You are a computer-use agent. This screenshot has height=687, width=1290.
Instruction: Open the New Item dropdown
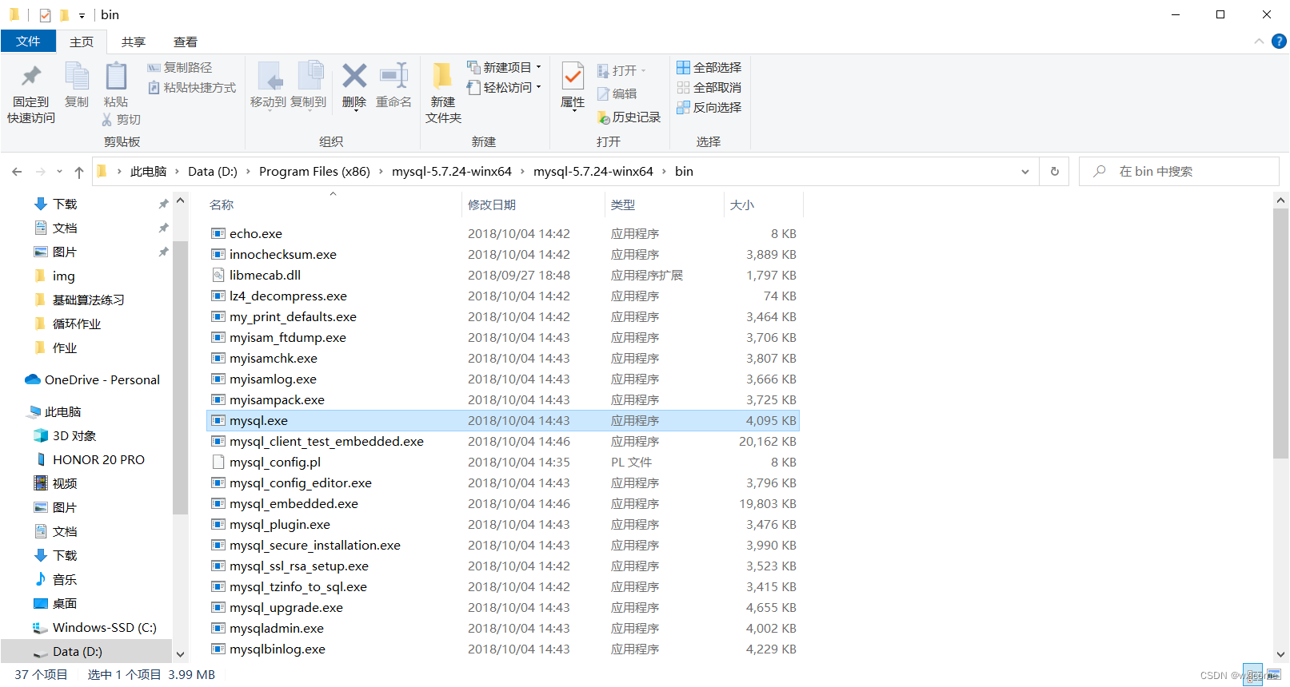(538, 67)
